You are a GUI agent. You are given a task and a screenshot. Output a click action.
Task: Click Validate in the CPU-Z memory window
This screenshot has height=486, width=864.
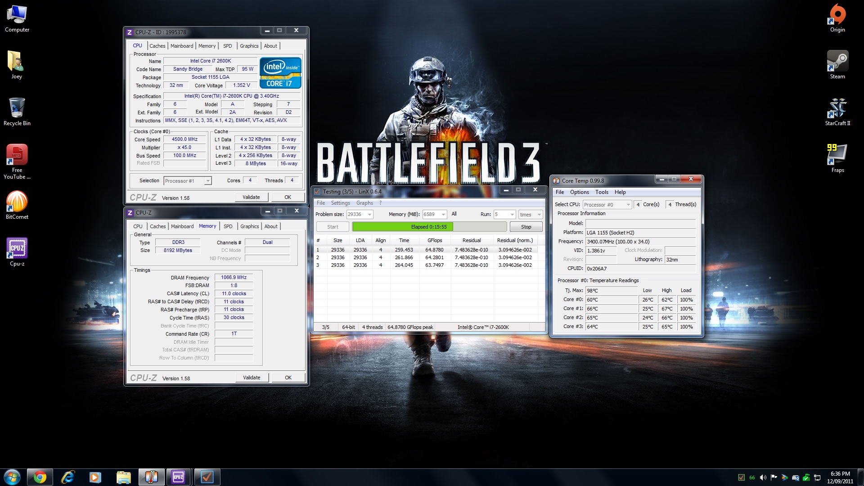pyautogui.click(x=252, y=378)
